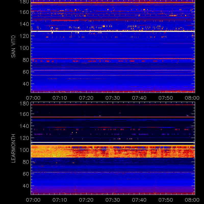The height and width of the screenshot is (204, 204).
Task: Click the 140 tick label on Learmonth axis
Action: [x=24, y=126]
